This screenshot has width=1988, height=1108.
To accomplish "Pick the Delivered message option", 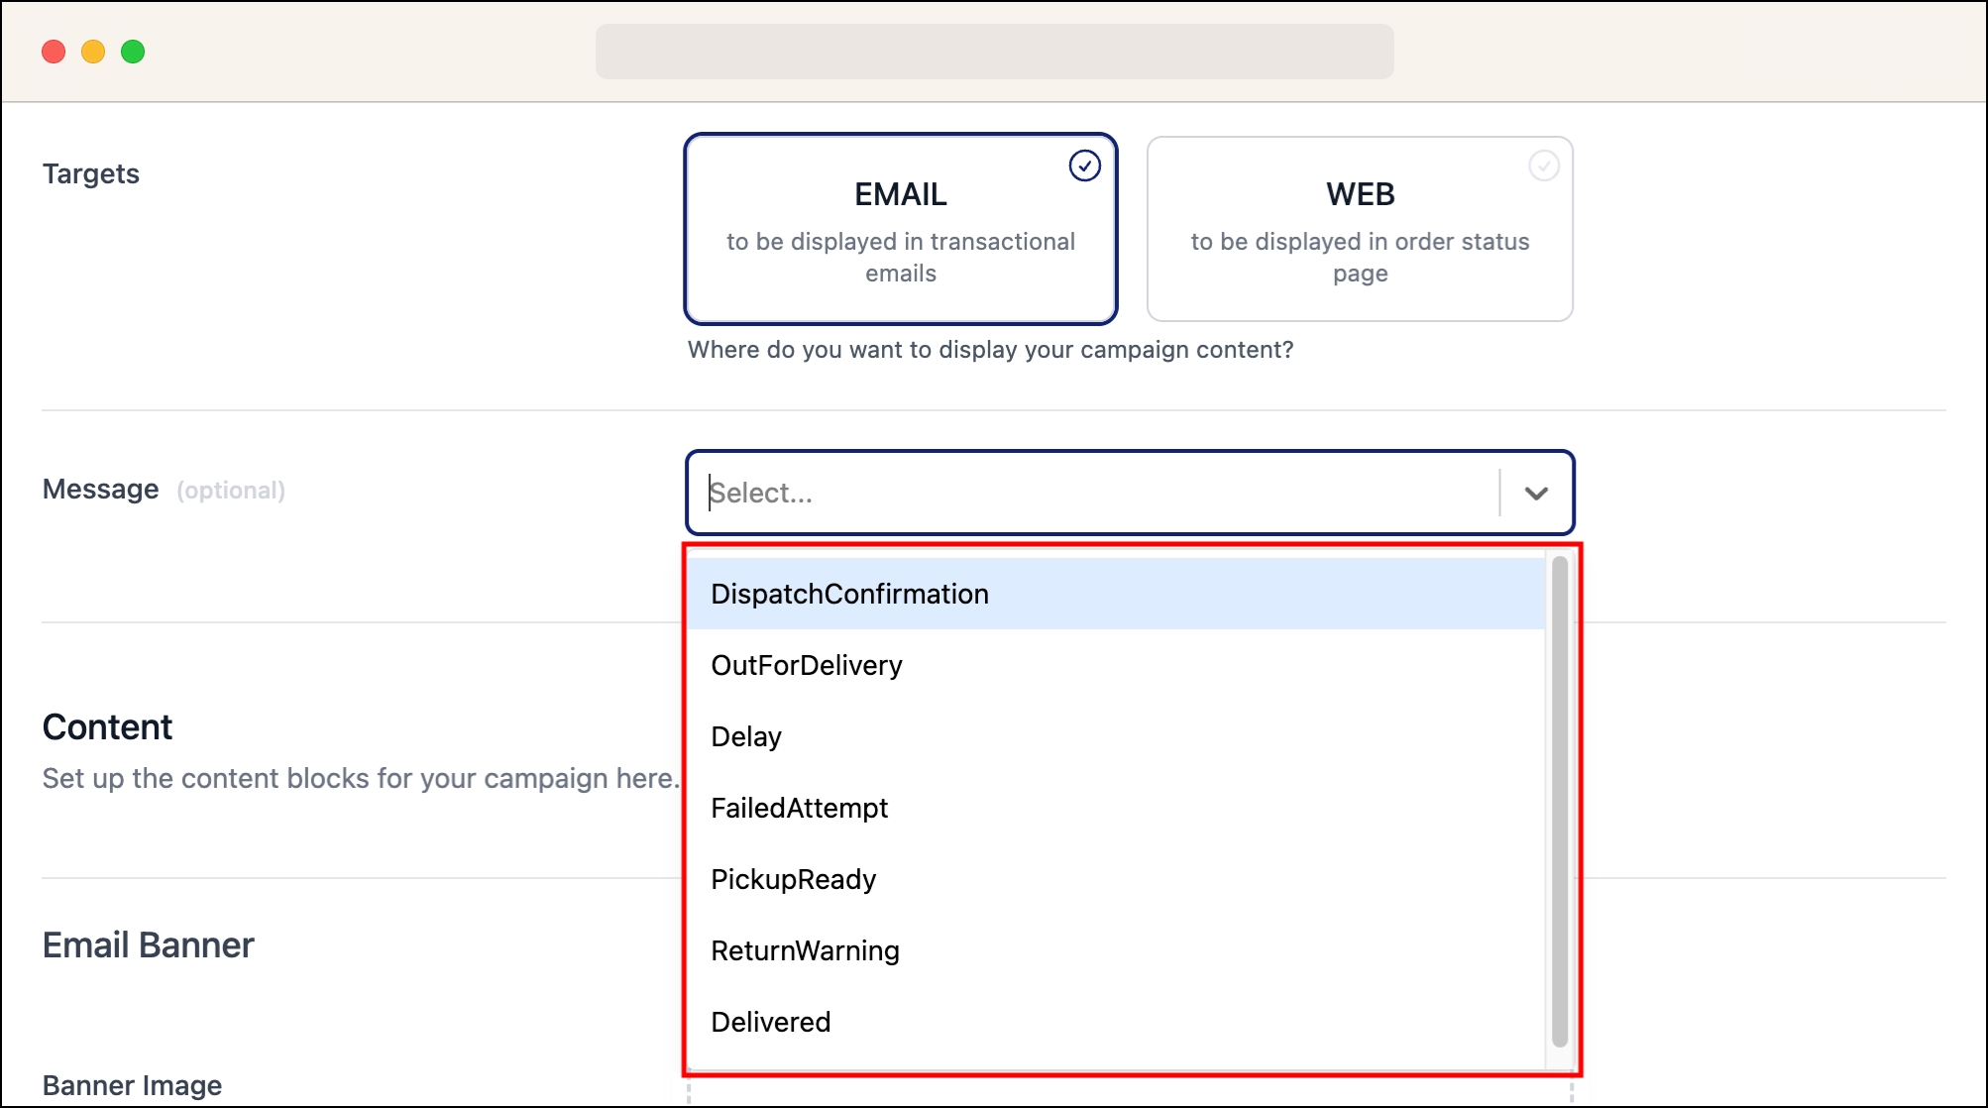I will tap(770, 1022).
